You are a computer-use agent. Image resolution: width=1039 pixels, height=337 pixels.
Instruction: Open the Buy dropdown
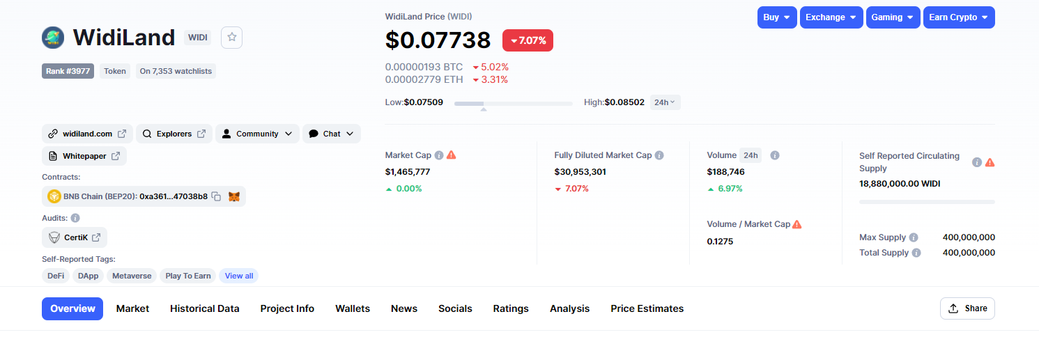(x=777, y=17)
